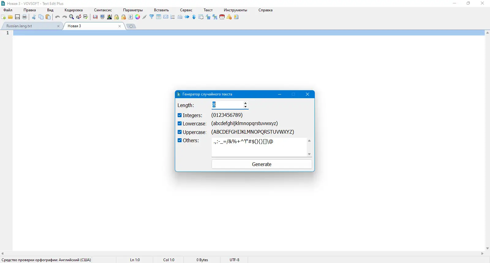The width and height of the screenshot is (490, 263).
Task: Open the Параметры menu
Action: (x=133, y=10)
